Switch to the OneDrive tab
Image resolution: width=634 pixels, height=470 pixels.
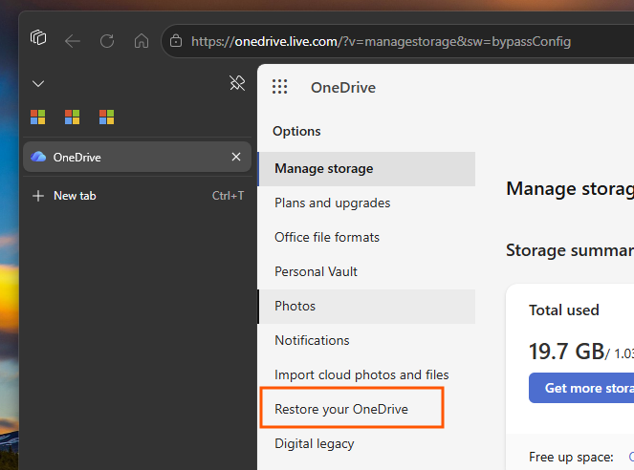[x=137, y=157]
